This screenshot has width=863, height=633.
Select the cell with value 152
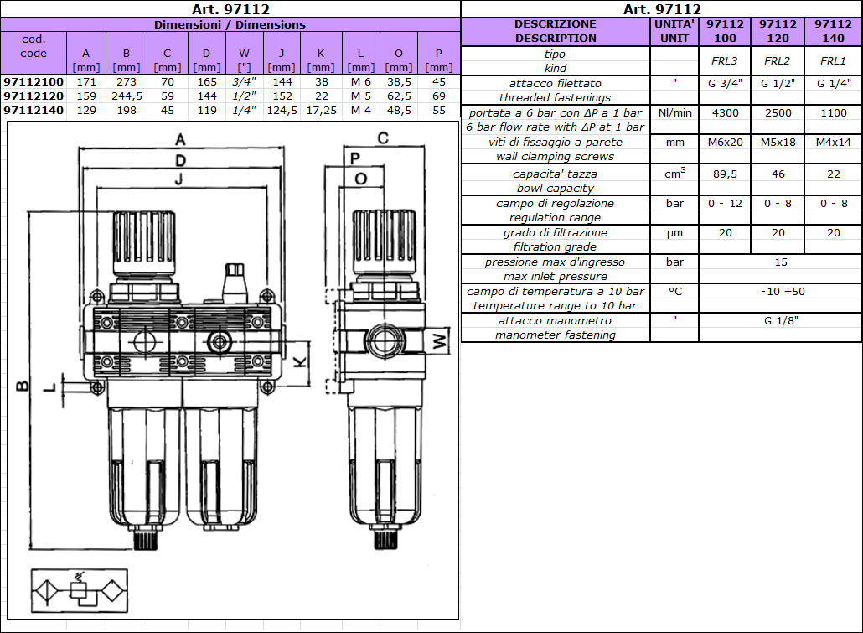coord(282,96)
